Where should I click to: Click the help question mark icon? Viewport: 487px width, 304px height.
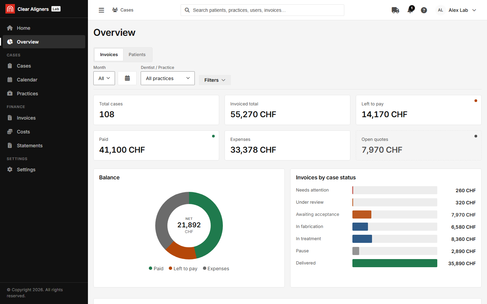(424, 10)
